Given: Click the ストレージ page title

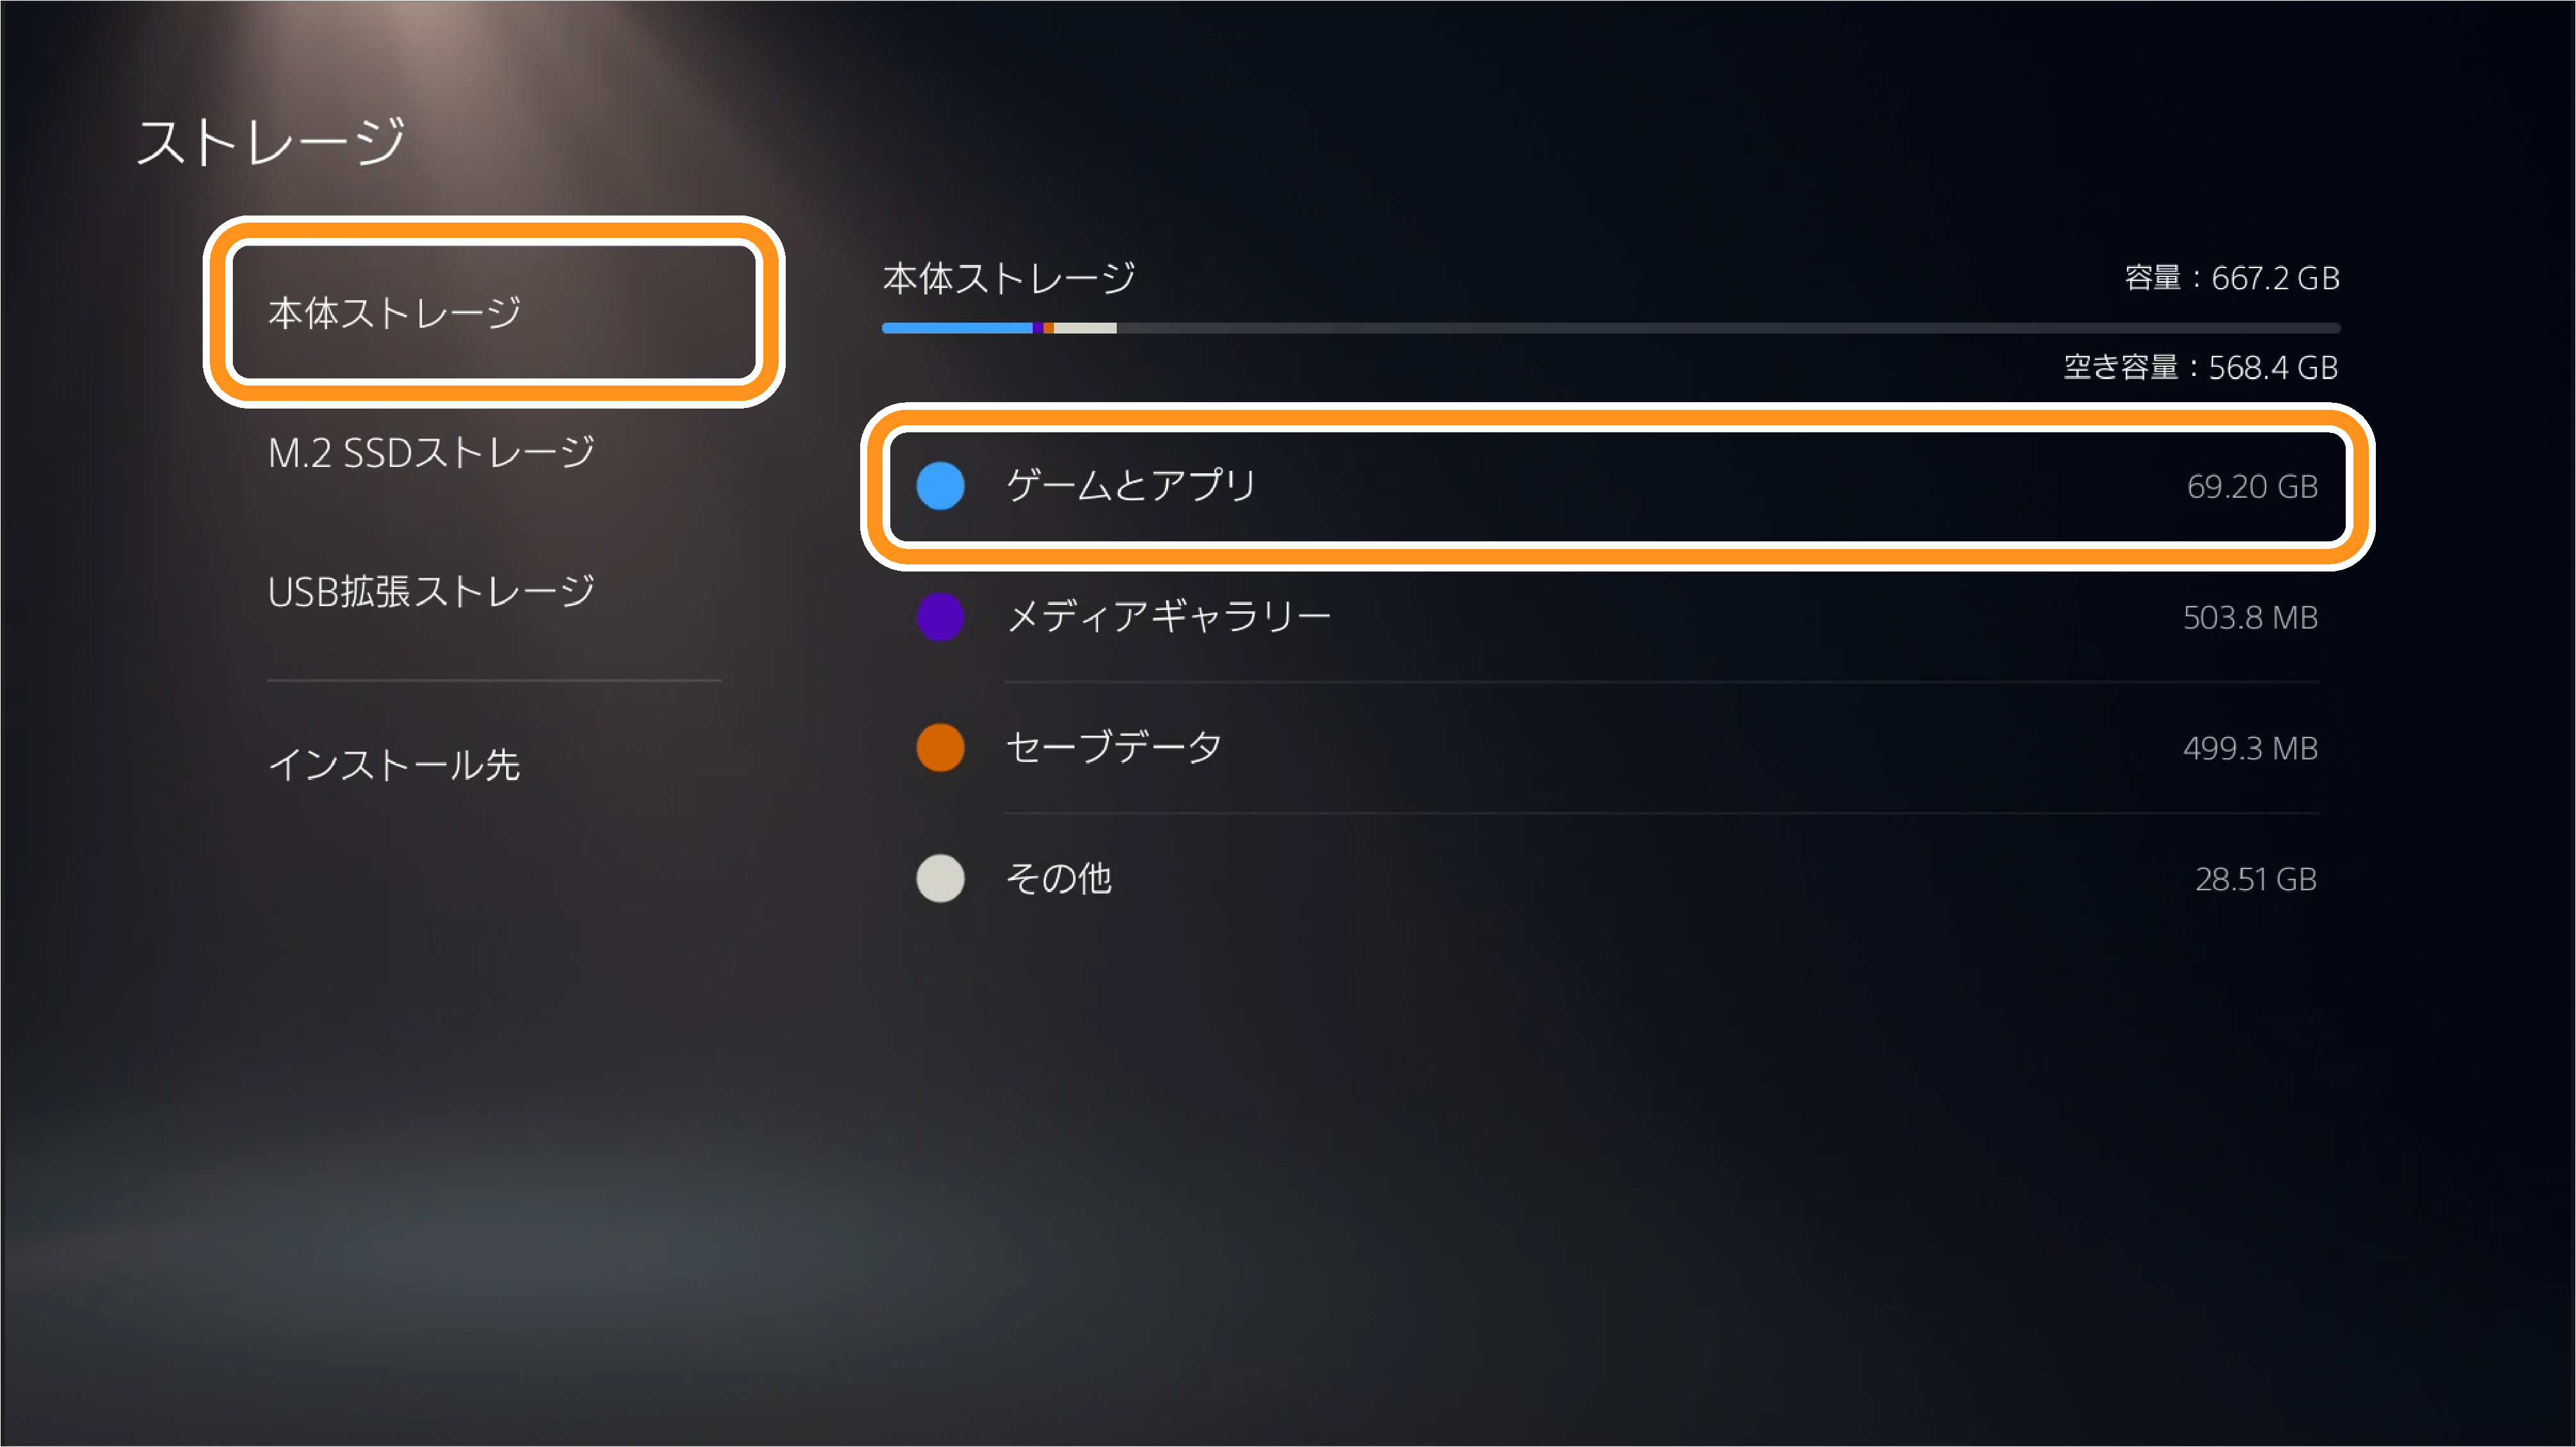Looking at the screenshot, I should [x=271, y=141].
